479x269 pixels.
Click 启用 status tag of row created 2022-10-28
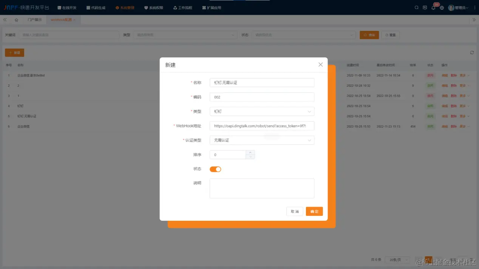tap(430, 86)
